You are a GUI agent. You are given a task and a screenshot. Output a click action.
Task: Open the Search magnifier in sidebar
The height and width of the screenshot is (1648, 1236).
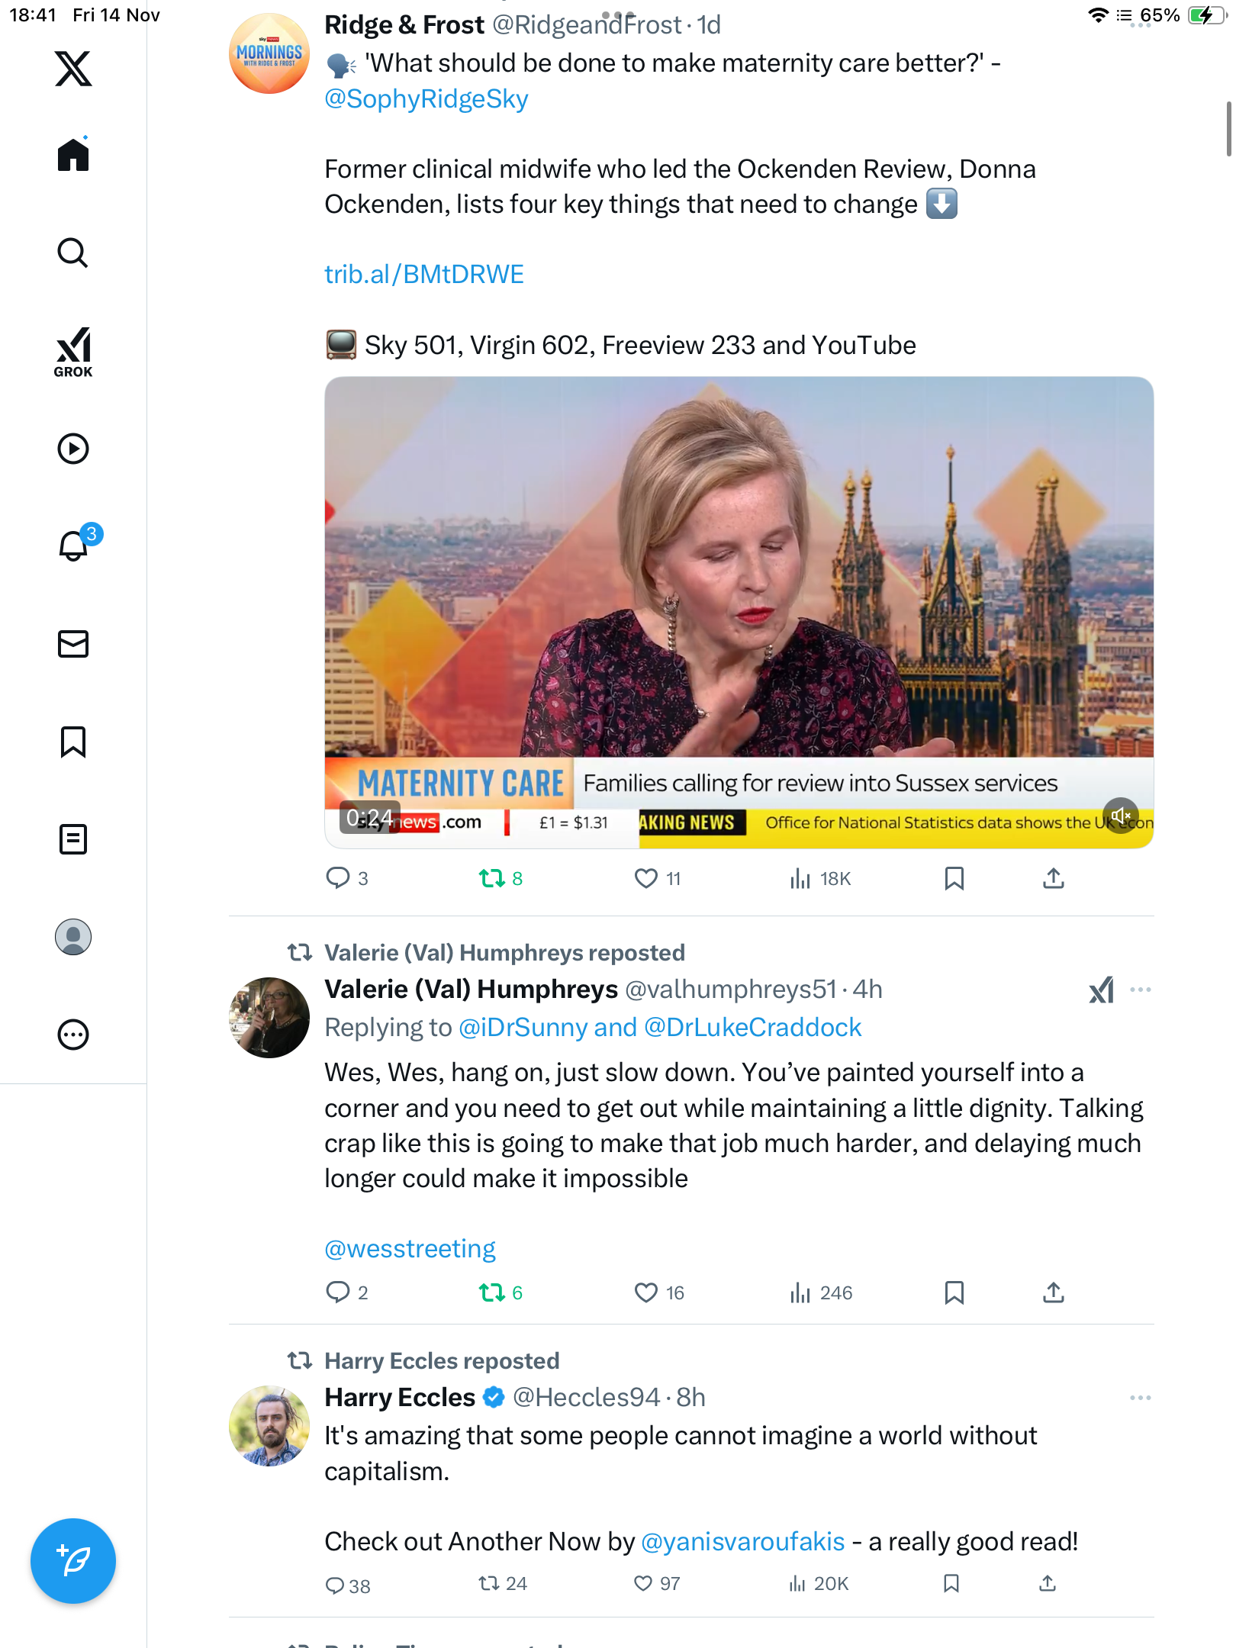(x=73, y=253)
